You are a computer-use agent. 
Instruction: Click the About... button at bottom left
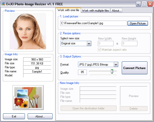(40, 116)
